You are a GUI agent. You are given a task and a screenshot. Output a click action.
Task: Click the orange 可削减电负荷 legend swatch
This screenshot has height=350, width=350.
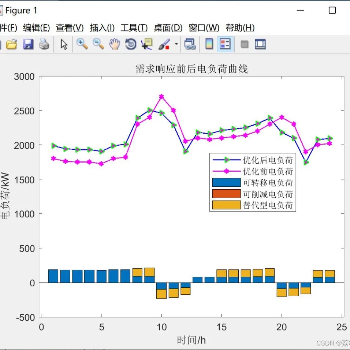[226, 194]
